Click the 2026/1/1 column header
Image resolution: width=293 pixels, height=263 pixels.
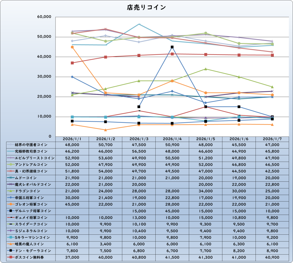click(x=72, y=139)
